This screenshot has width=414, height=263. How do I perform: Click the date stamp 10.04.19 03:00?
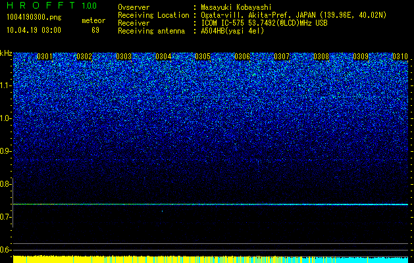point(34,30)
